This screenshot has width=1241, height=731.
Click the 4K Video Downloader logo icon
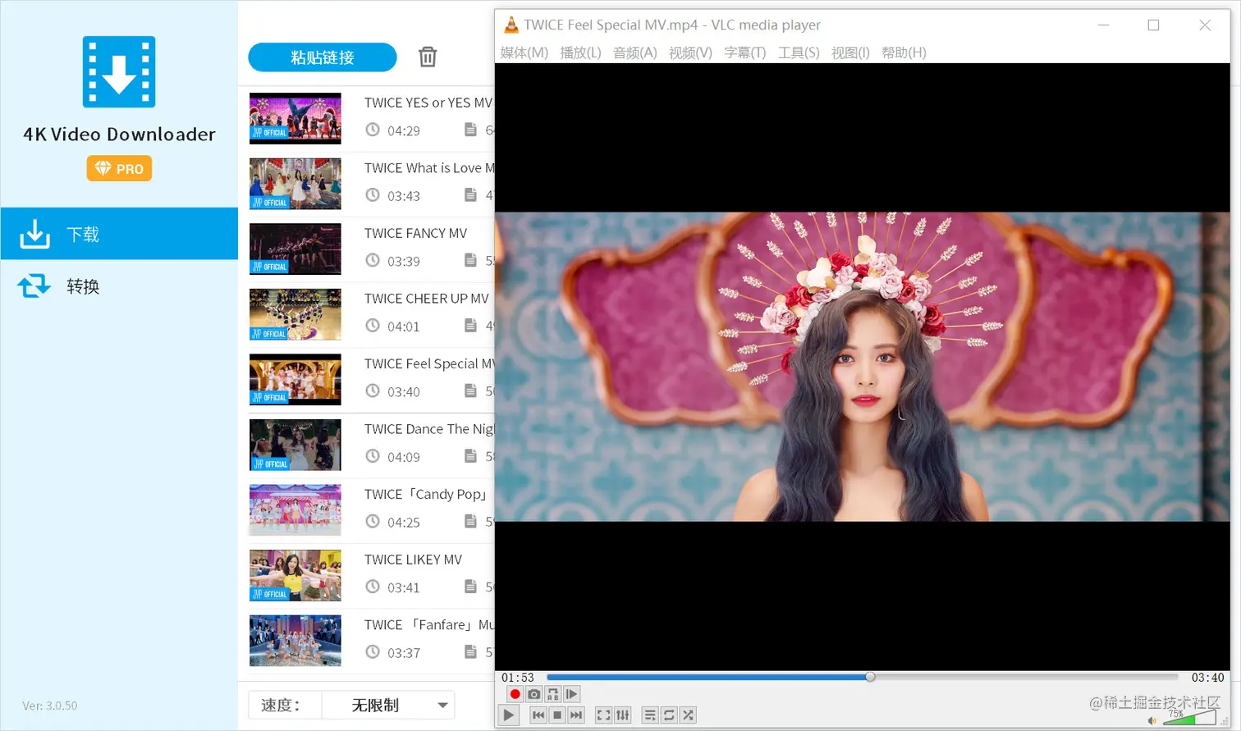[x=119, y=71]
